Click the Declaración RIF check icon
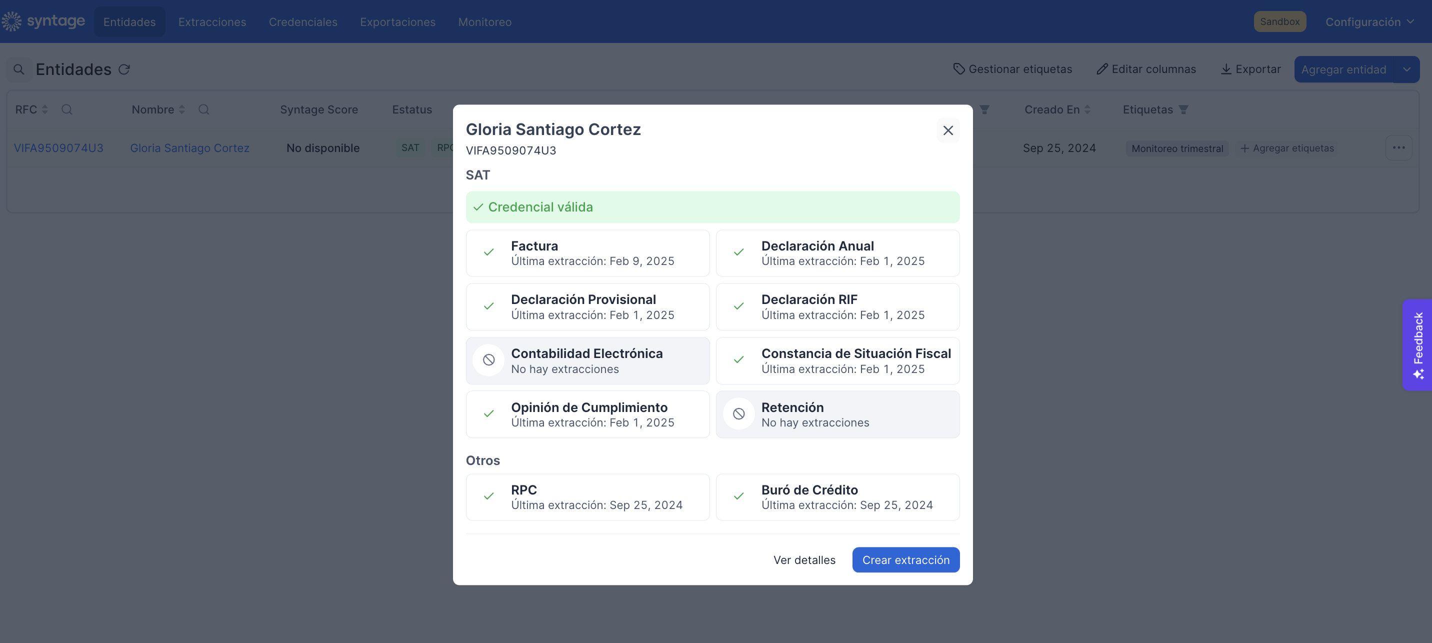 pyautogui.click(x=739, y=306)
